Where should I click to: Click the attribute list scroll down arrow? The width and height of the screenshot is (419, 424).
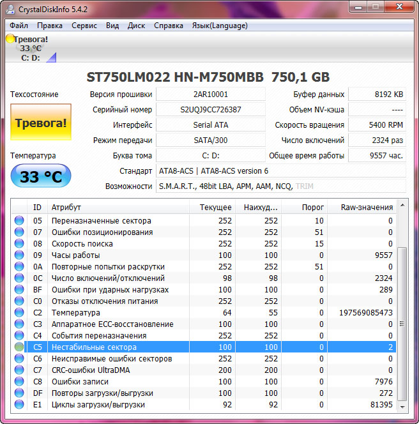point(402,407)
